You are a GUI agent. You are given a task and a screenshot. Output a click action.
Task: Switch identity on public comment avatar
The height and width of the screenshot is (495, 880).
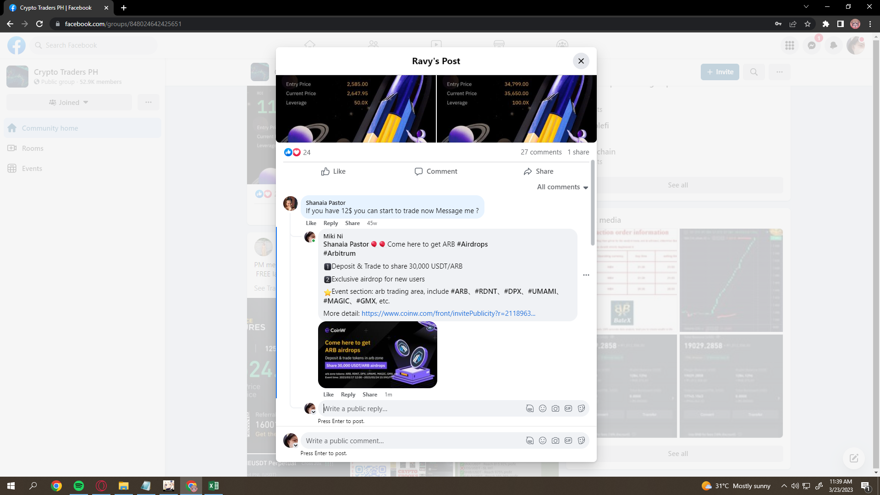pos(296,445)
